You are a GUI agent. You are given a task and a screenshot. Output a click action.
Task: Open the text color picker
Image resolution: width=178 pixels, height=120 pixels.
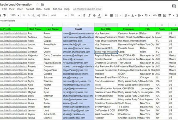[99, 15]
